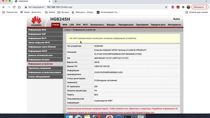Open Terminal in the Dock
This screenshot has width=210, height=118.
tap(127, 117)
